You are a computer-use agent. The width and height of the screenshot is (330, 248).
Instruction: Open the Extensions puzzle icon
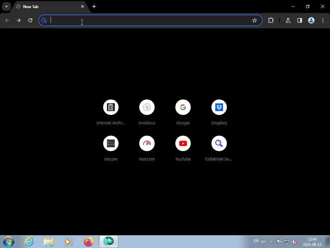point(271,20)
